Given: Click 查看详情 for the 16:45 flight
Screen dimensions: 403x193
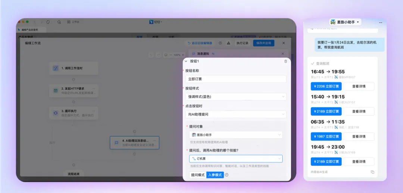Looking at the screenshot, I should point(359,86).
